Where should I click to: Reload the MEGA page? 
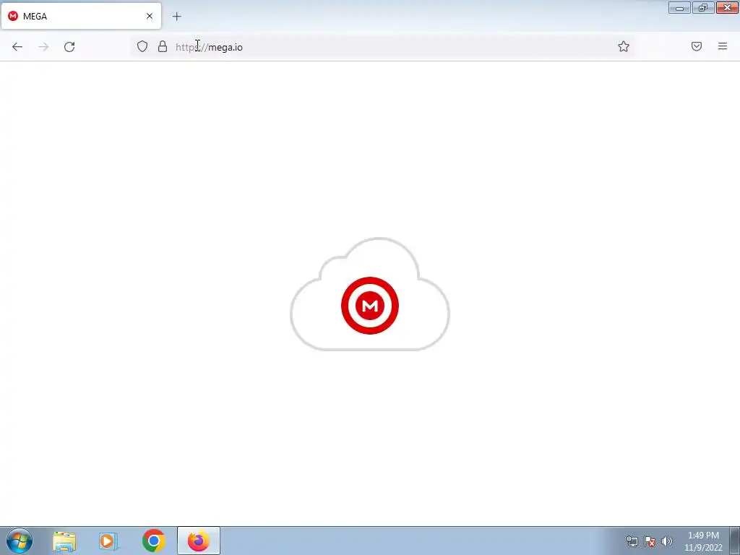point(69,47)
